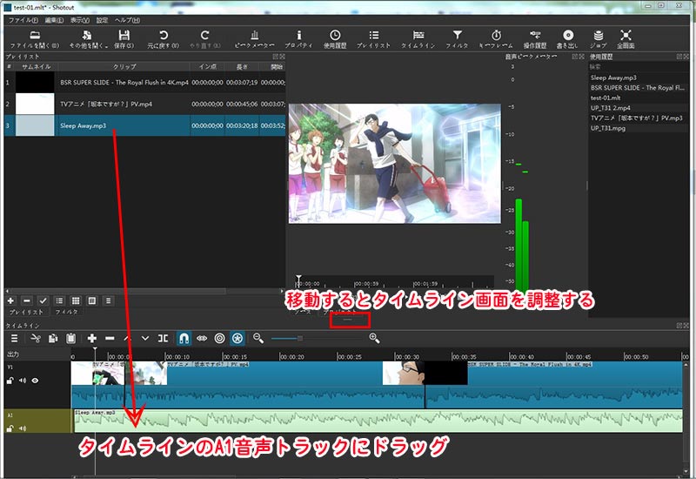Toggle the タイムライン panel from toolbar

[418, 39]
